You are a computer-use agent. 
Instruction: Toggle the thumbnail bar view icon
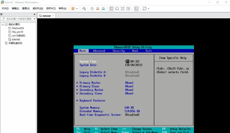pos(117,9)
